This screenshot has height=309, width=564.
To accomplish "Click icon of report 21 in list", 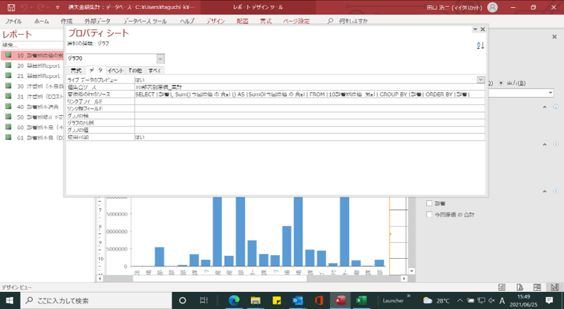I will pos(8,76).
